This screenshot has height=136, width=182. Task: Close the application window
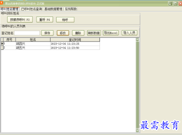pyautogui.click(x=180, y=4)
